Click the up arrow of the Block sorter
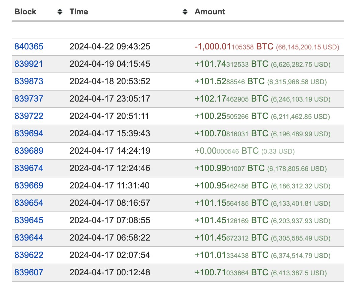344x284 pixels. [x=60, y=9]
